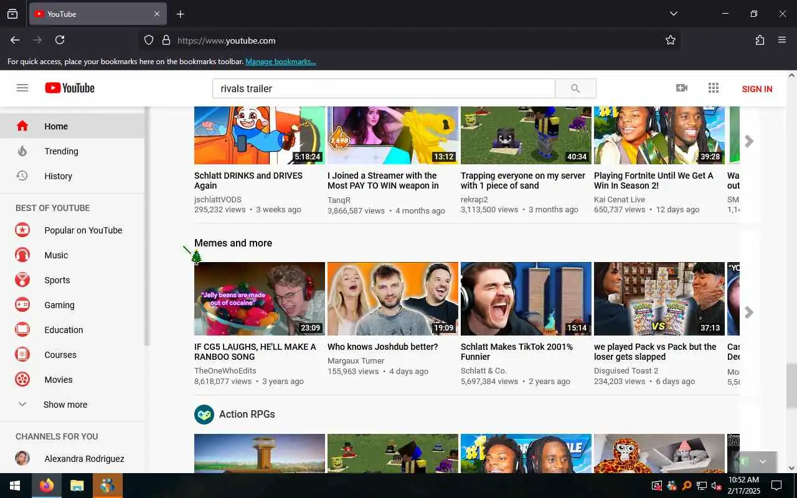Click the Popular on YouTube star icon
This screenshot has height=498, width=797.
point(22,230)
